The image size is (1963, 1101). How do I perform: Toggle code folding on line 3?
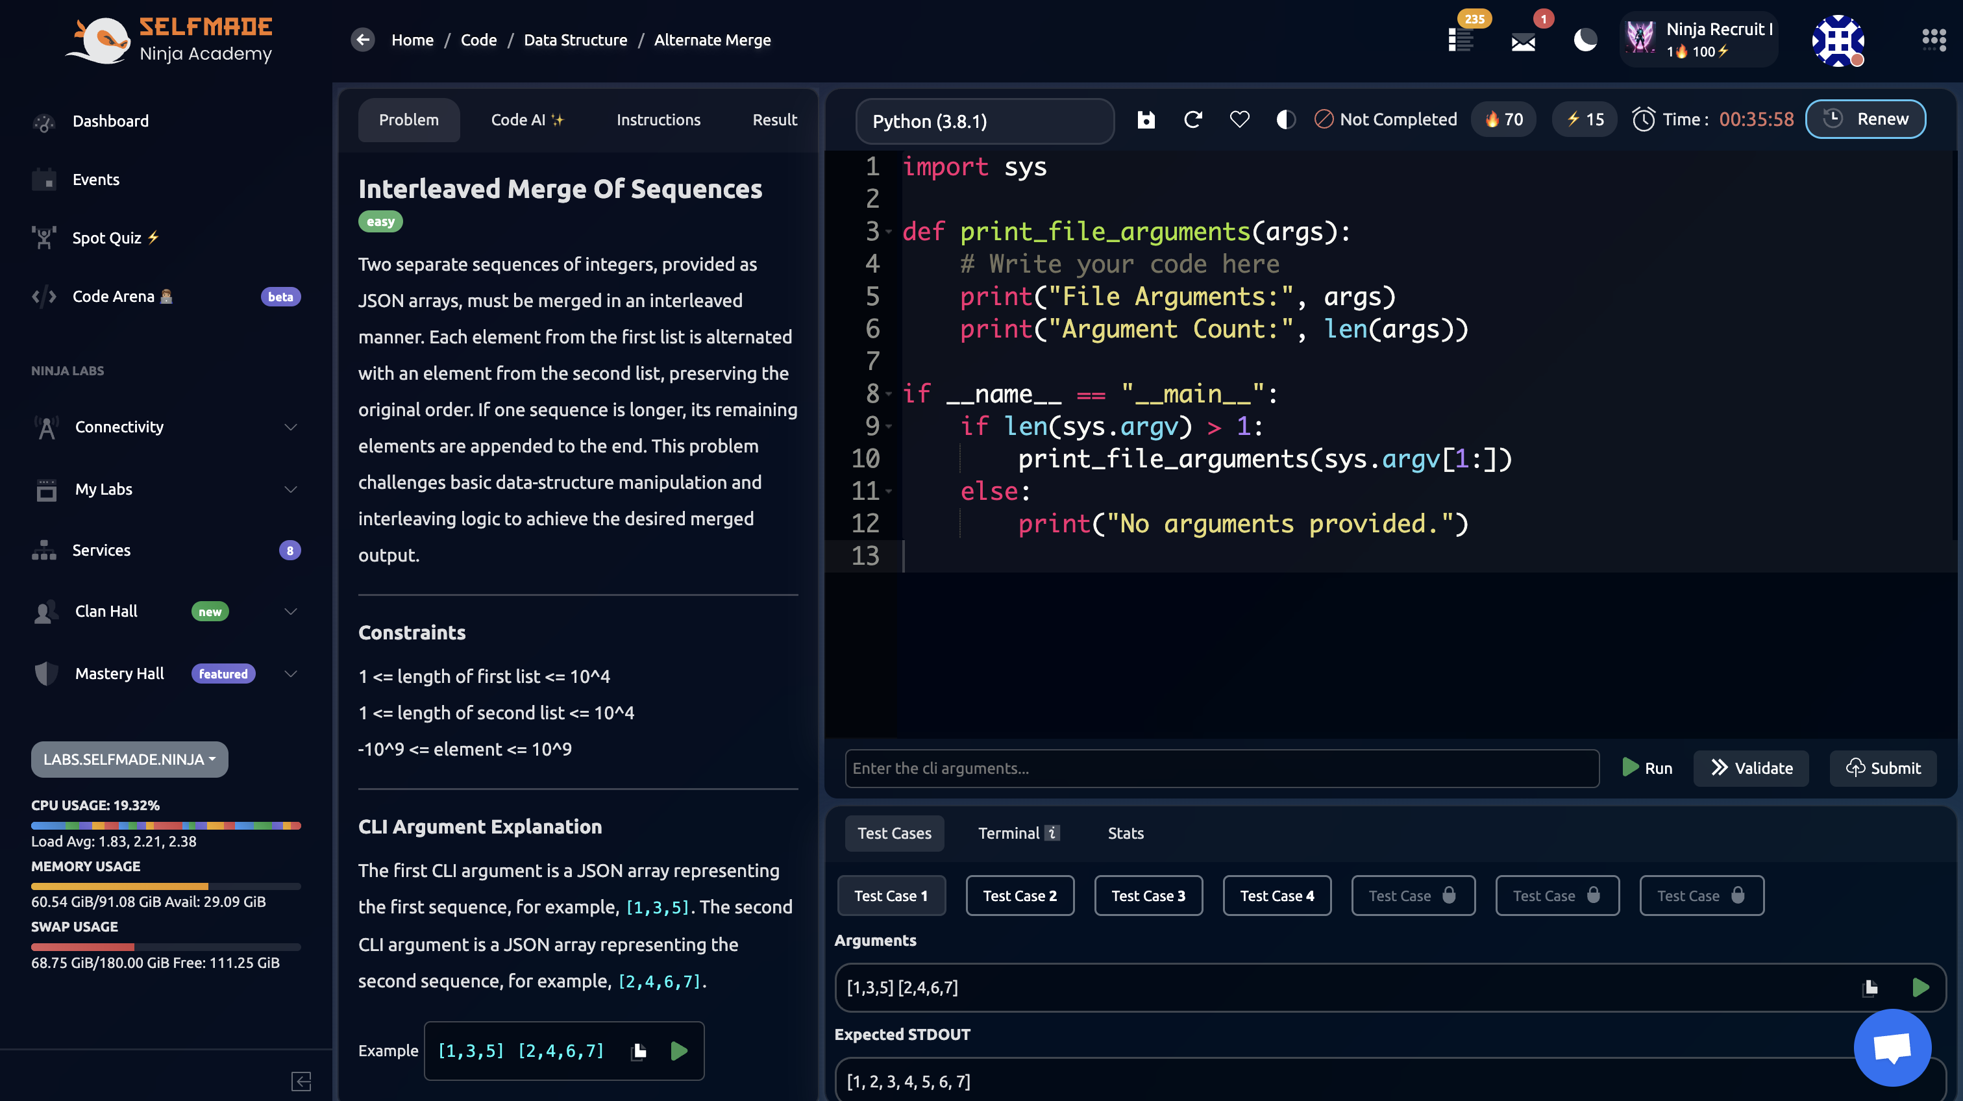pos(889,232)
